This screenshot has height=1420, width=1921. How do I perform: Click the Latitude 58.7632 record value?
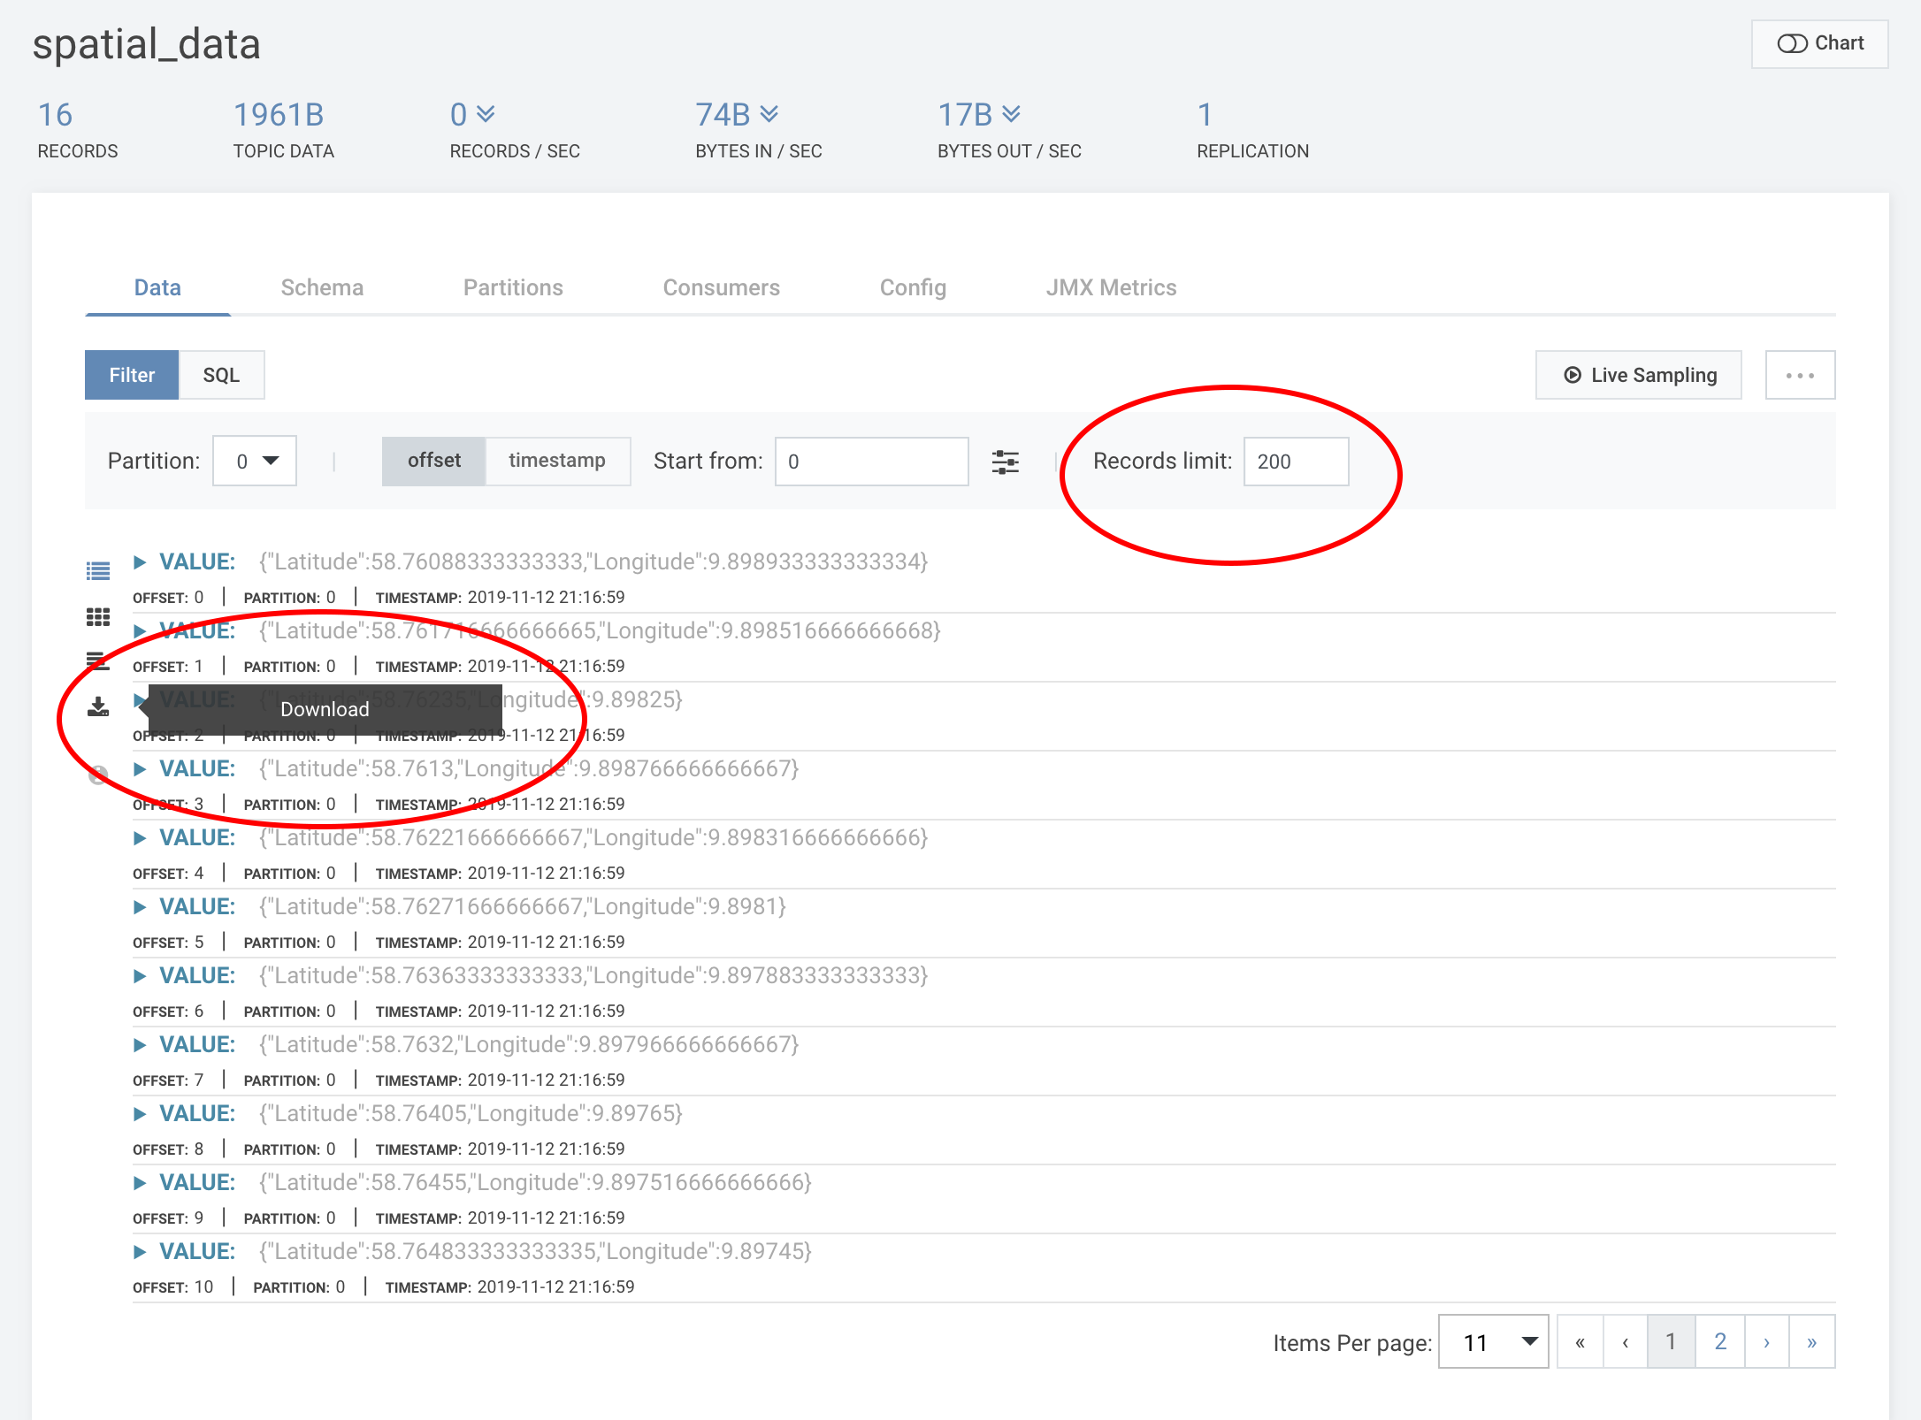[529, 1044]
